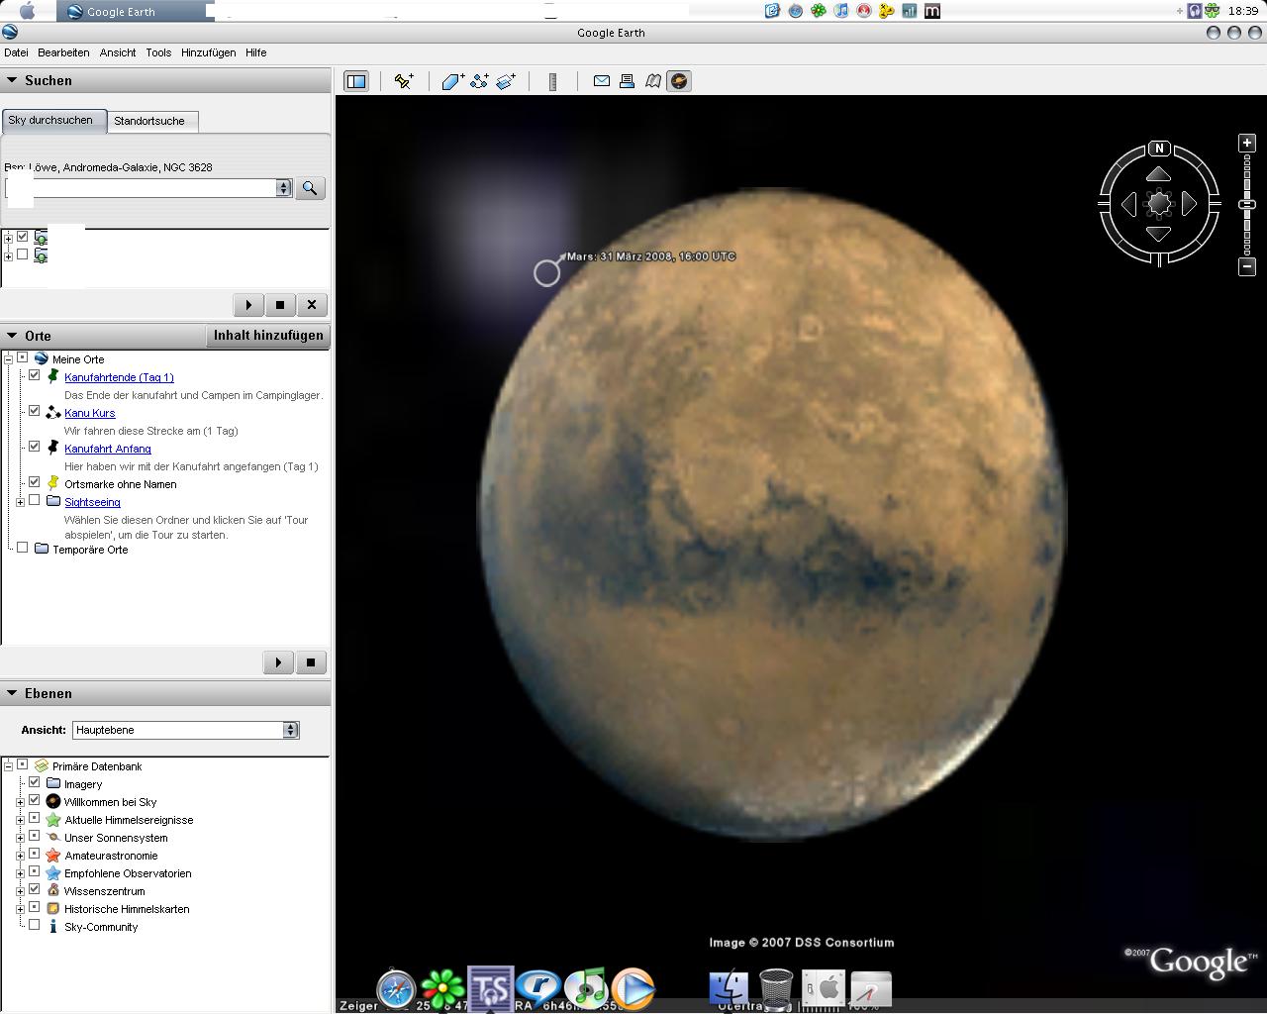Open the ruler measurement tool
This screenshot has height=1014, width=1267.
[x=552, y=81]
